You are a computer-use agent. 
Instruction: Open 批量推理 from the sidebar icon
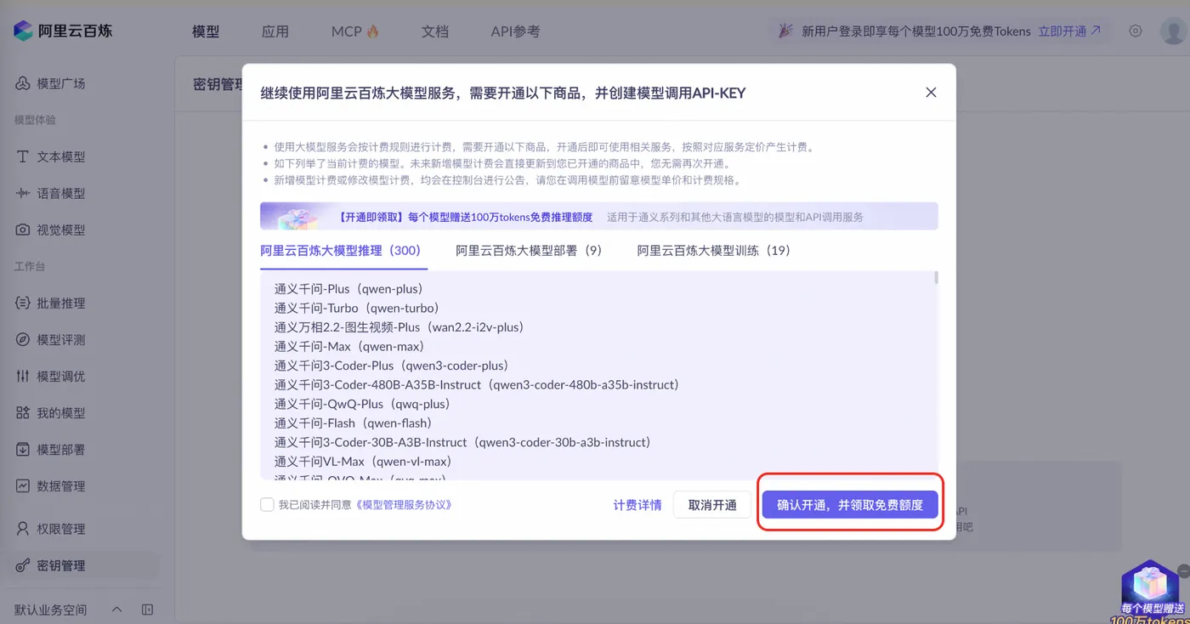23,303
